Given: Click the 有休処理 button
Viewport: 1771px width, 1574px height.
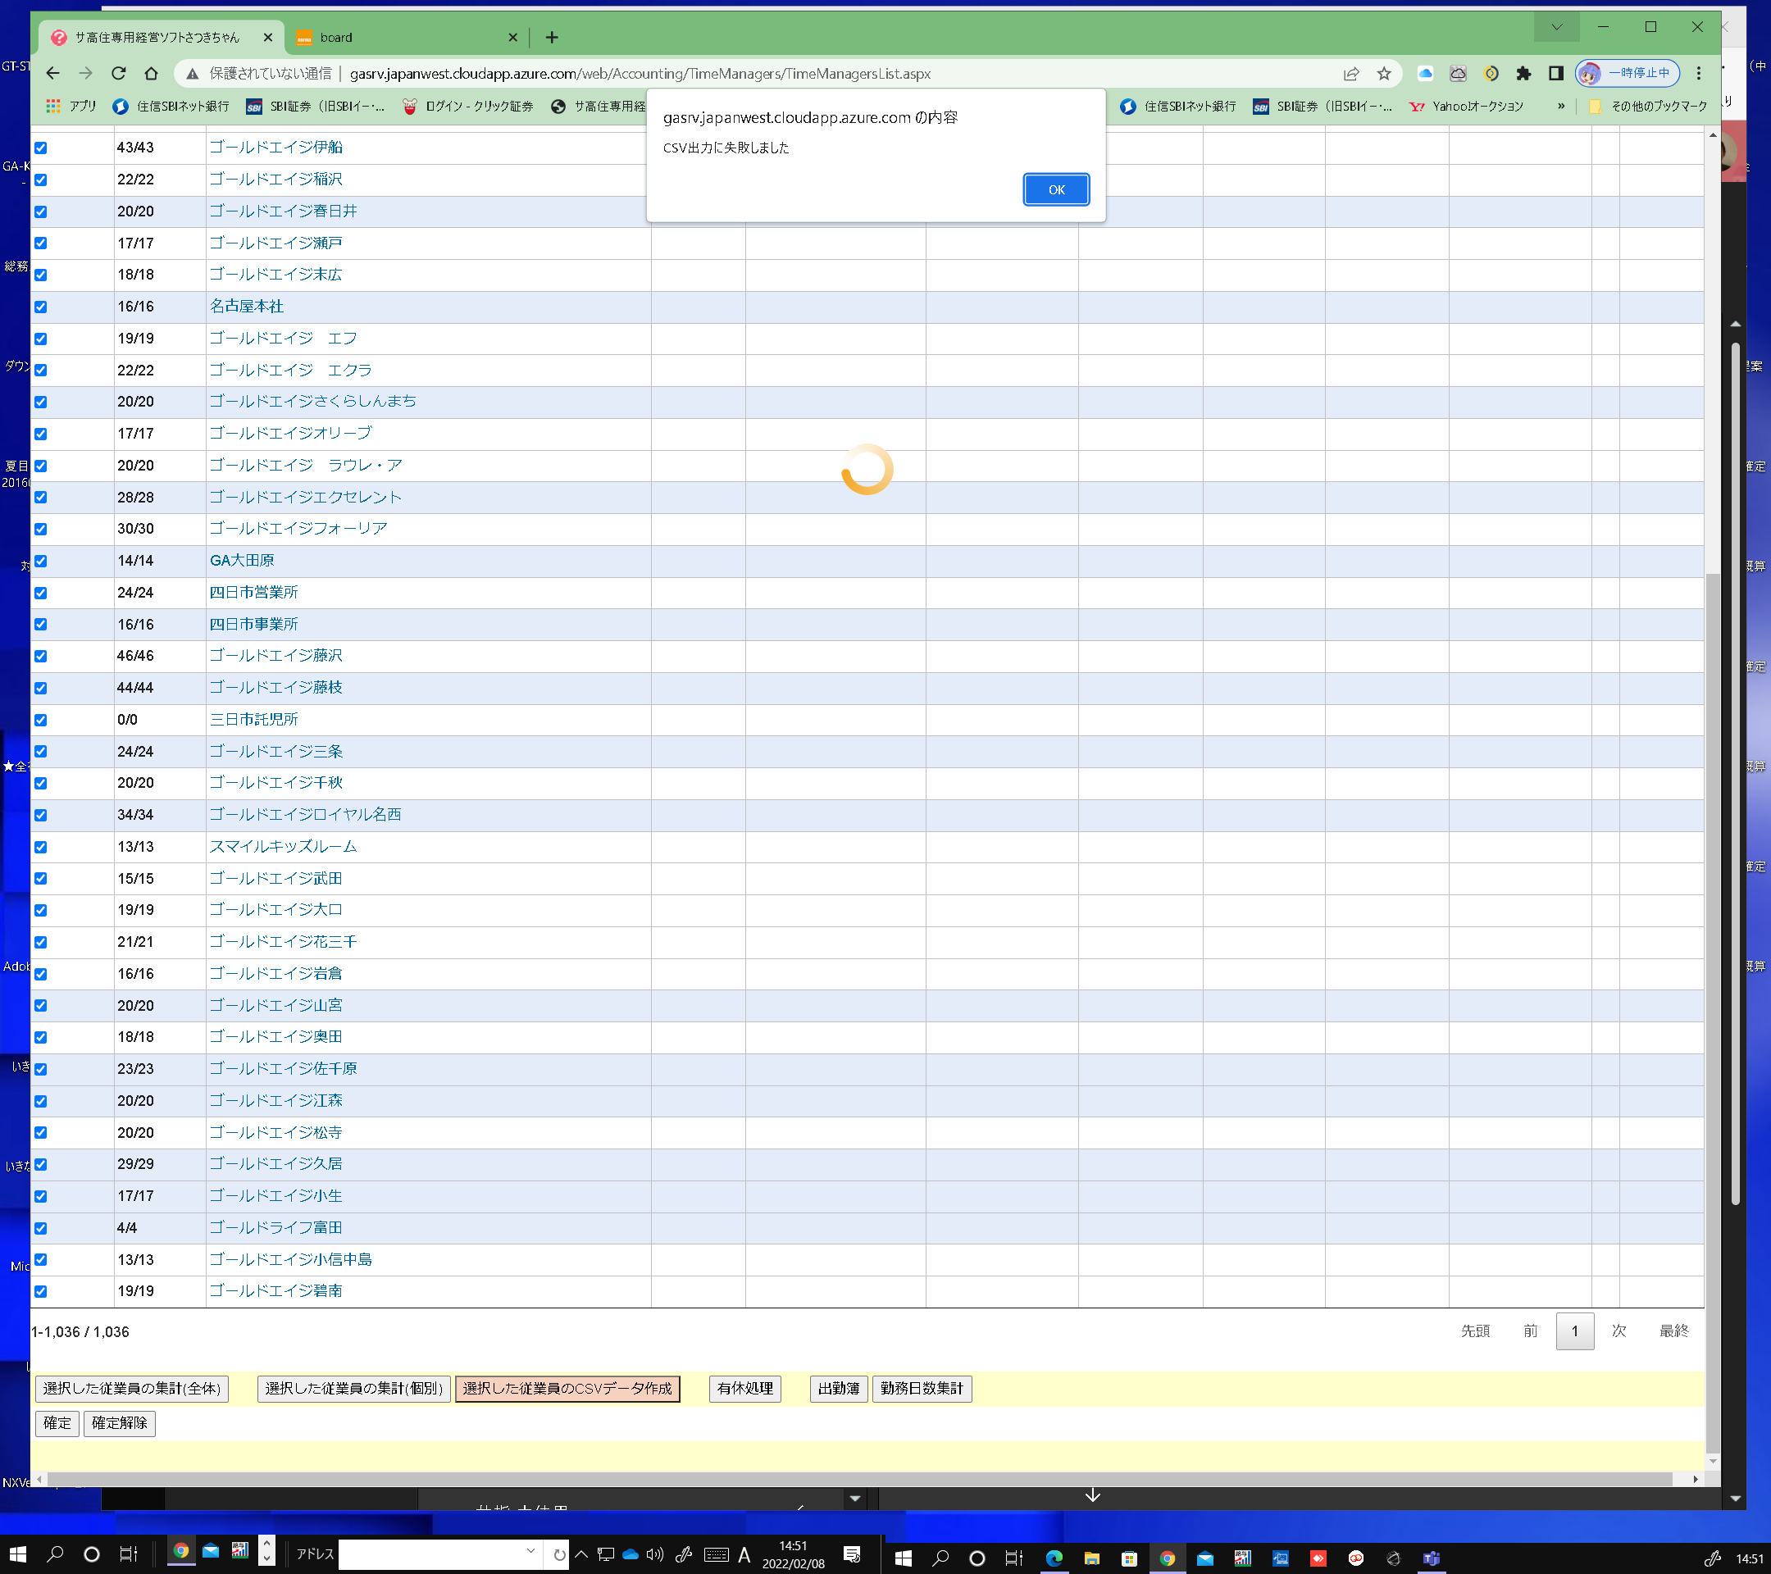Looking at the screenshot, I should [x=744, y=1389].
